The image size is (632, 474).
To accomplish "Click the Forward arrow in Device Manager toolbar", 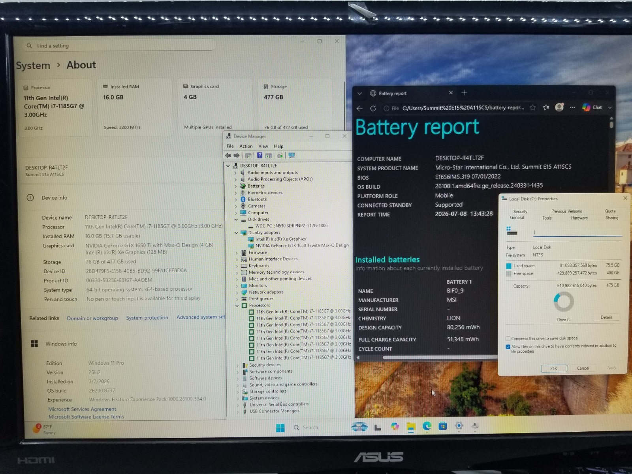I will pos(237,156).
